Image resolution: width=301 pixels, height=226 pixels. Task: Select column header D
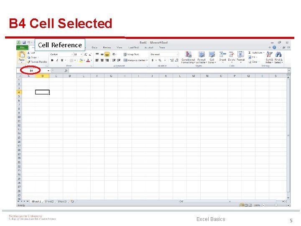pos(70,76)
